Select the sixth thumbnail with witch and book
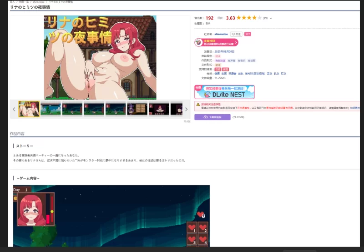The width and height of the screenshot is (364, 252). coord(137,109)
